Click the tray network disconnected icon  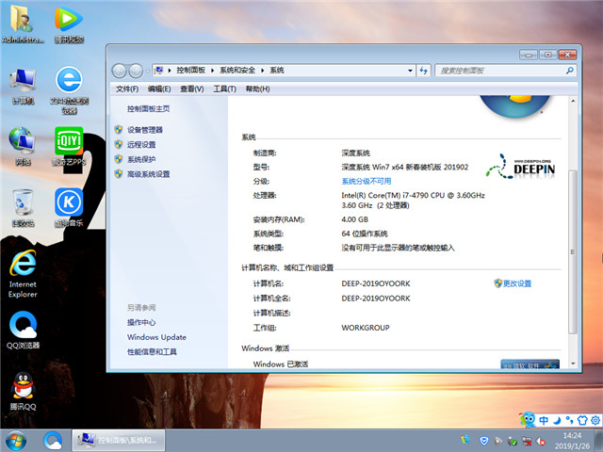[527, 442]
